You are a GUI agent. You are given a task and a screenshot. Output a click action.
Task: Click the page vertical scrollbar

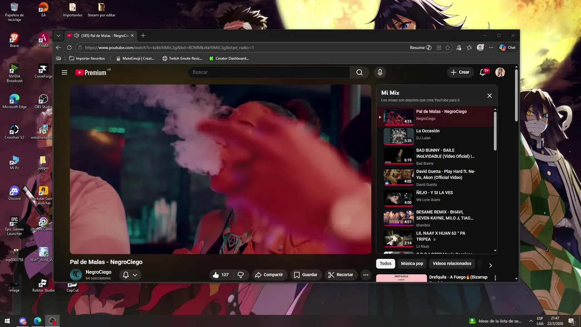tap(516, 95)
